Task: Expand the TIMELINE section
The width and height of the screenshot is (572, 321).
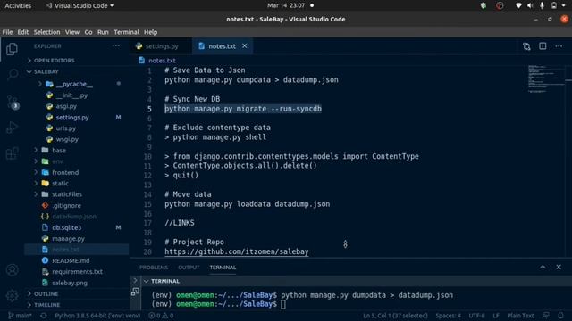Action: click(x=46, y=305)
